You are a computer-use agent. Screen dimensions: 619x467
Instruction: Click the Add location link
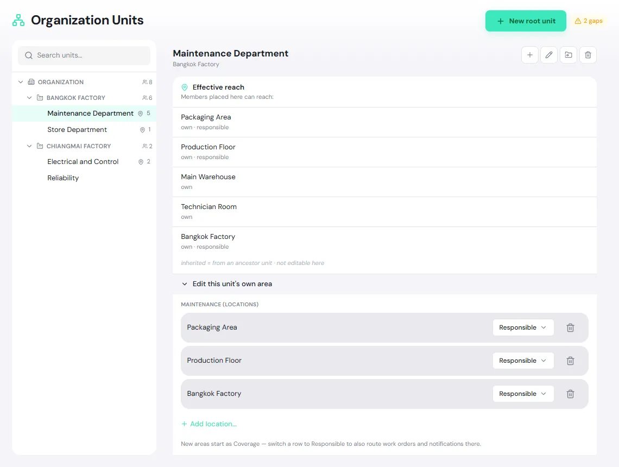[x=209, y=424]
